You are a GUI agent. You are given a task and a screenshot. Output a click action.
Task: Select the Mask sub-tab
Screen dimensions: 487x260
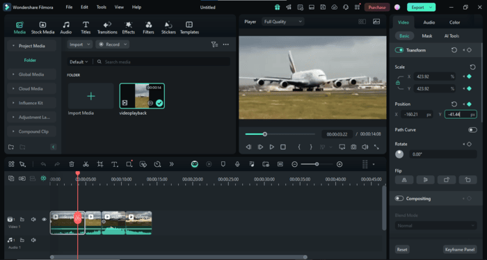(426, 36)
